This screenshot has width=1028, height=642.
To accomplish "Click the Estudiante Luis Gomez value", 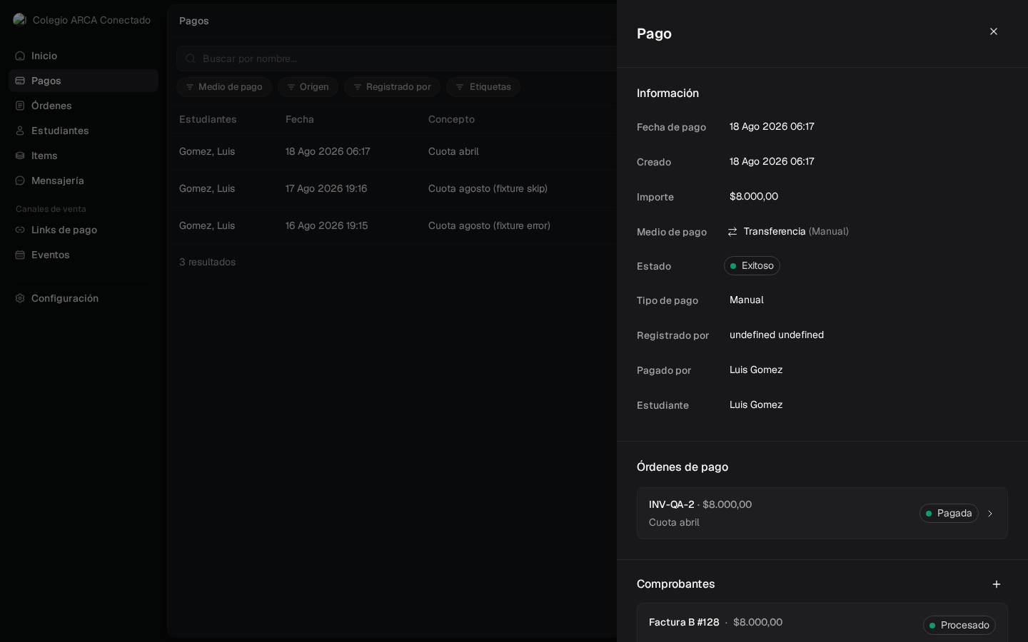I will tap(756, 404).
